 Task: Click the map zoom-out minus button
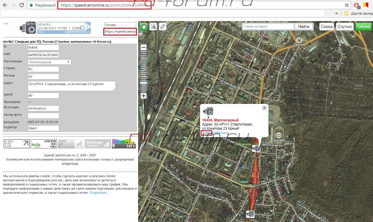click(143, 47)
